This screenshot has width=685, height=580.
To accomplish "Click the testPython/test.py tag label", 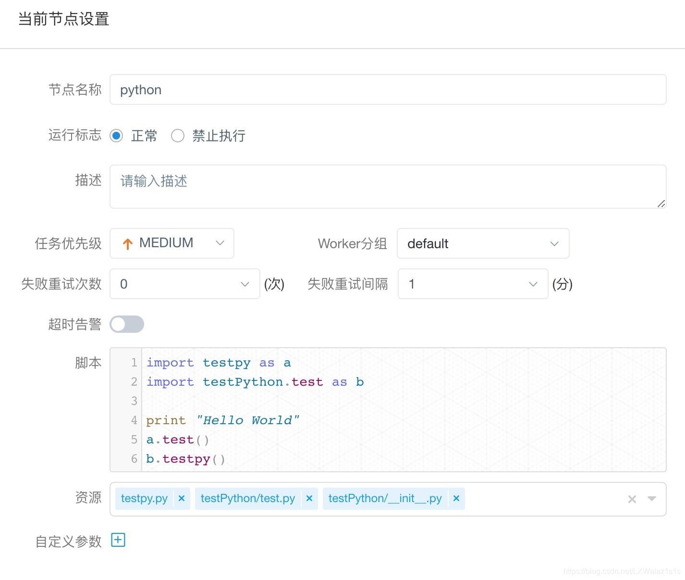I will coord(248,498).
